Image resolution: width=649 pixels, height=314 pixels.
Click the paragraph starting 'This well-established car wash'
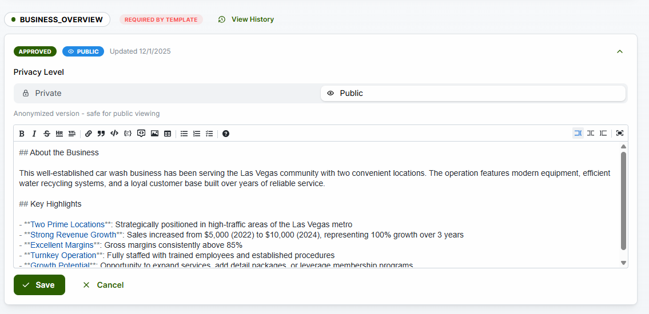click(x=314, y=179)
